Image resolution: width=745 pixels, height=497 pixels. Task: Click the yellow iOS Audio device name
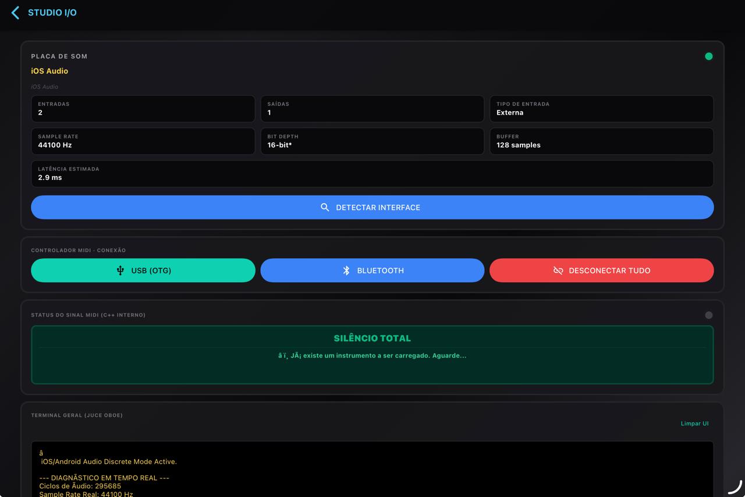point(49,71)
